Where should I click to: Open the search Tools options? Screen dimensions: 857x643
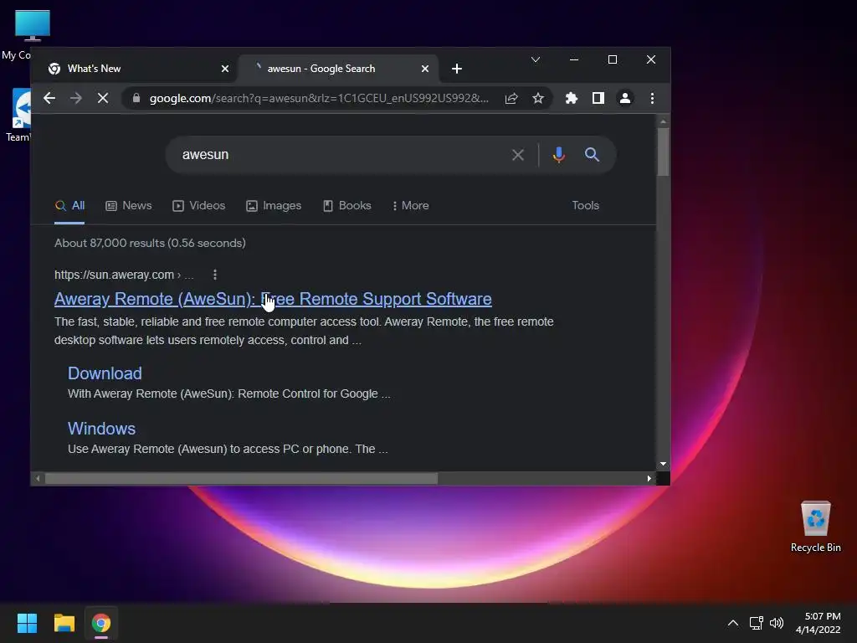click(585, 206)
